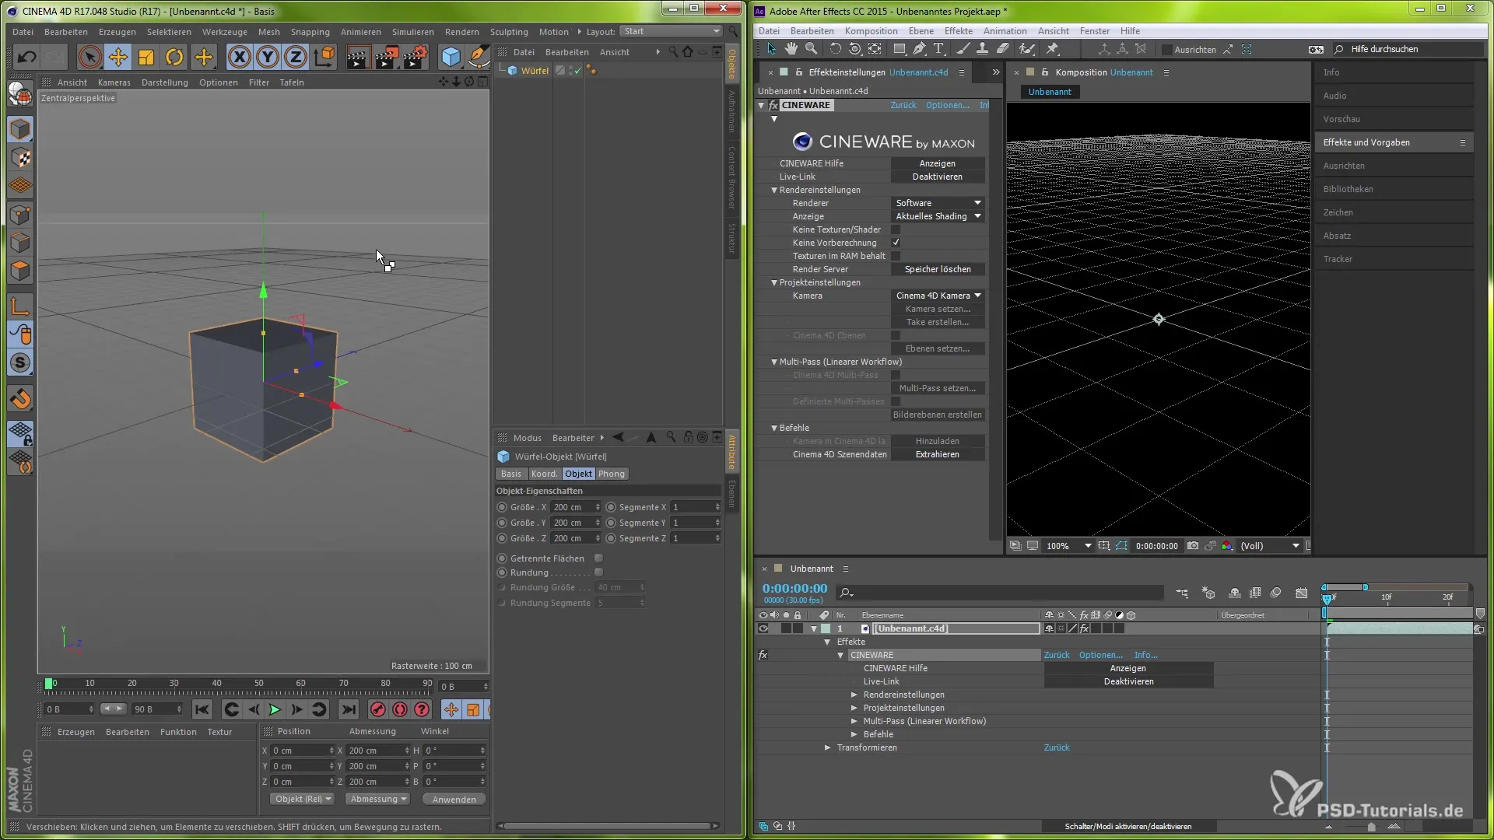Click the AE timeline current-time indicator
The height and width of the screenshot is (840, 1494).
click(x=1327, y=599)
